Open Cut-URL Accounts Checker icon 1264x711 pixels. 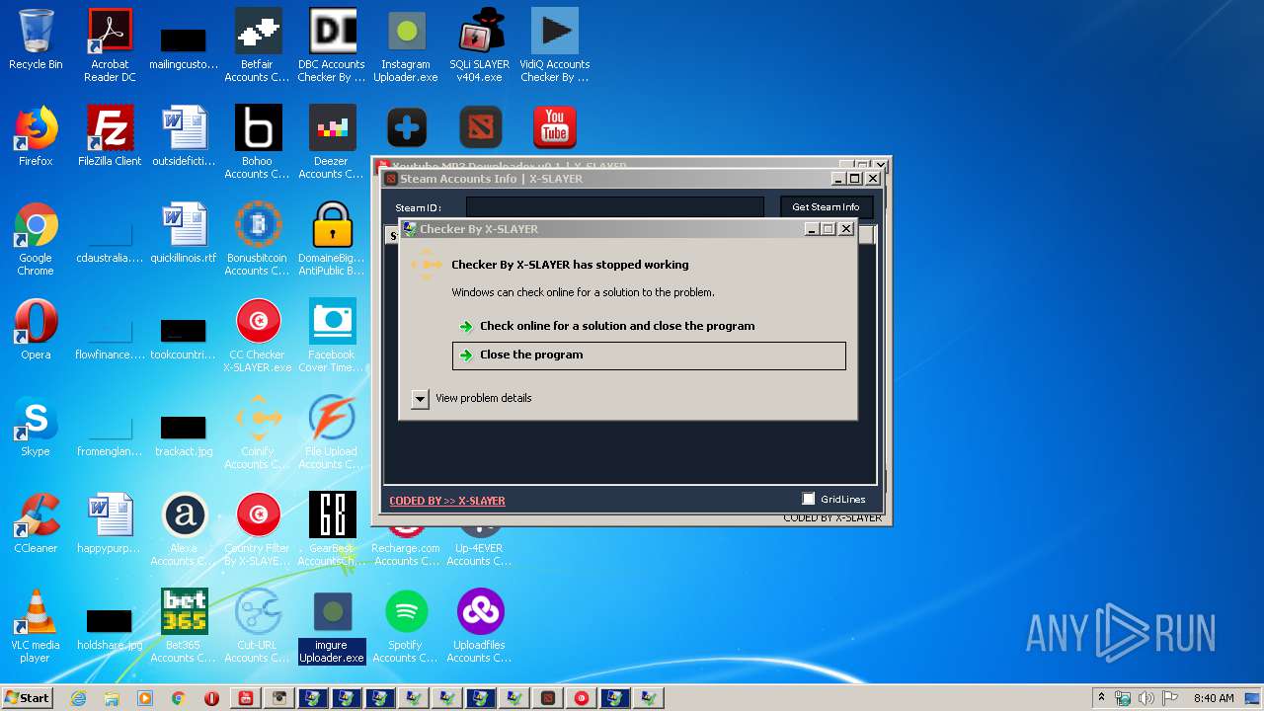coord(258,626)
